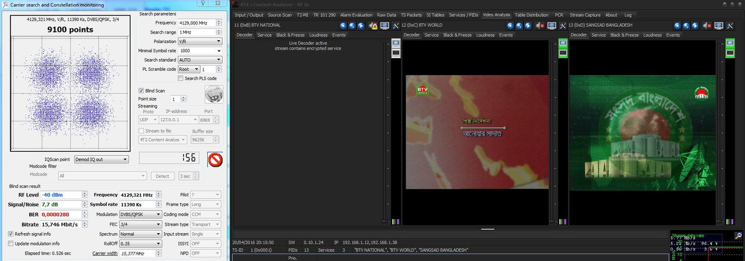The height and width of the screenshot is (261, 745).
Task: Click first blue round icon for BTV NATIONAL
Action: pyautogui.click(x=343, y=26)
